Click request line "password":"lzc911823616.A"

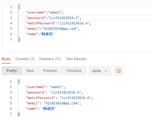pos(53,18)
